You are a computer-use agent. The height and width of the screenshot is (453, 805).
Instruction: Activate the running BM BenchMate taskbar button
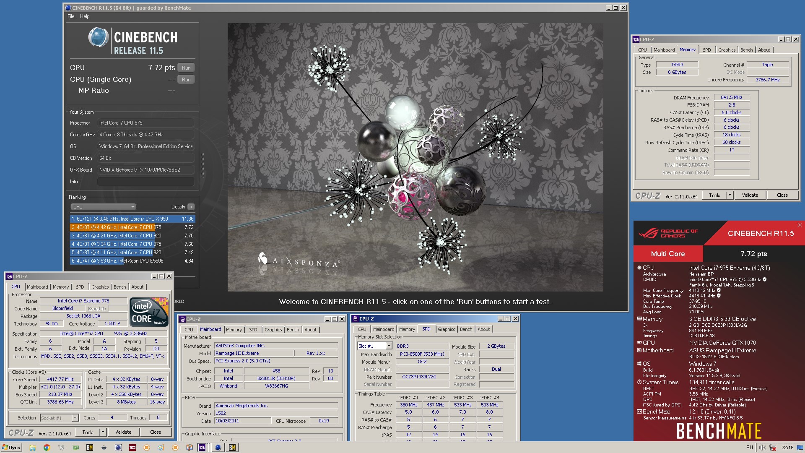232,448
